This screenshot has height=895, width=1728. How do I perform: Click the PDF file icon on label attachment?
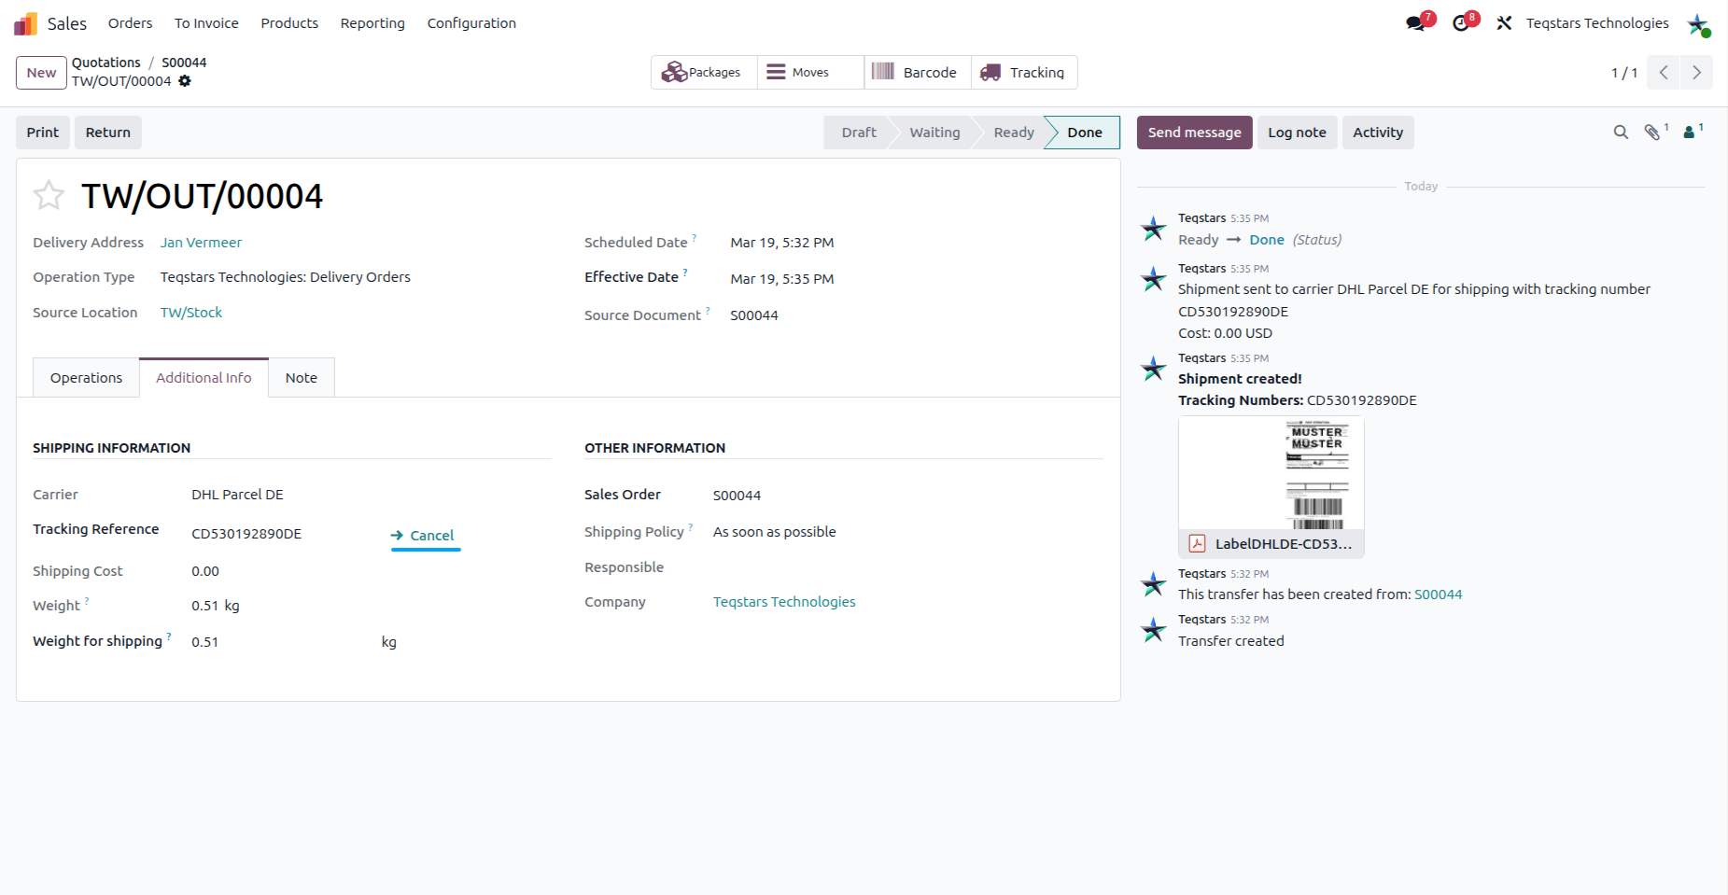1197,544
